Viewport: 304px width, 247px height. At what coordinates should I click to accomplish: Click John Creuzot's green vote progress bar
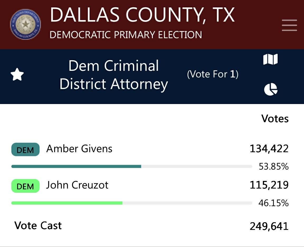(x=67, y=203)
